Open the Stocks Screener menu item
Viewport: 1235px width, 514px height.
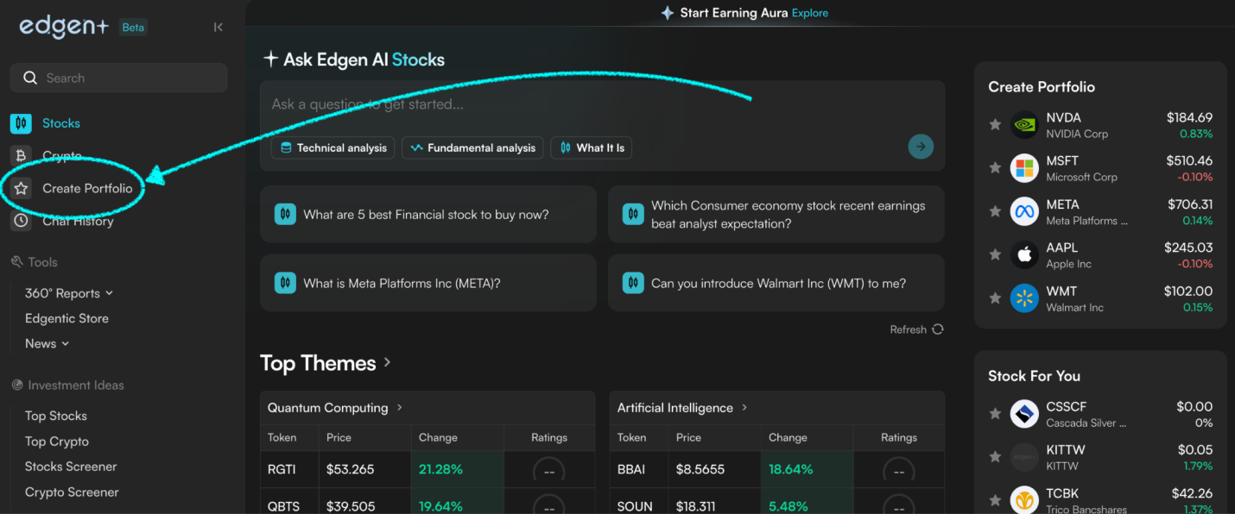pyautogui.click(x=71, y=467)
